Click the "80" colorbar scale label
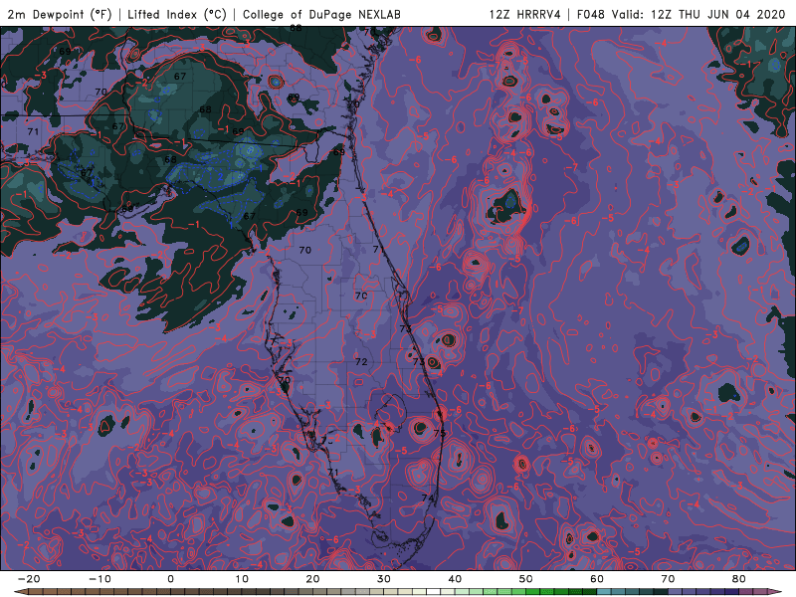 tap(739, 579)
